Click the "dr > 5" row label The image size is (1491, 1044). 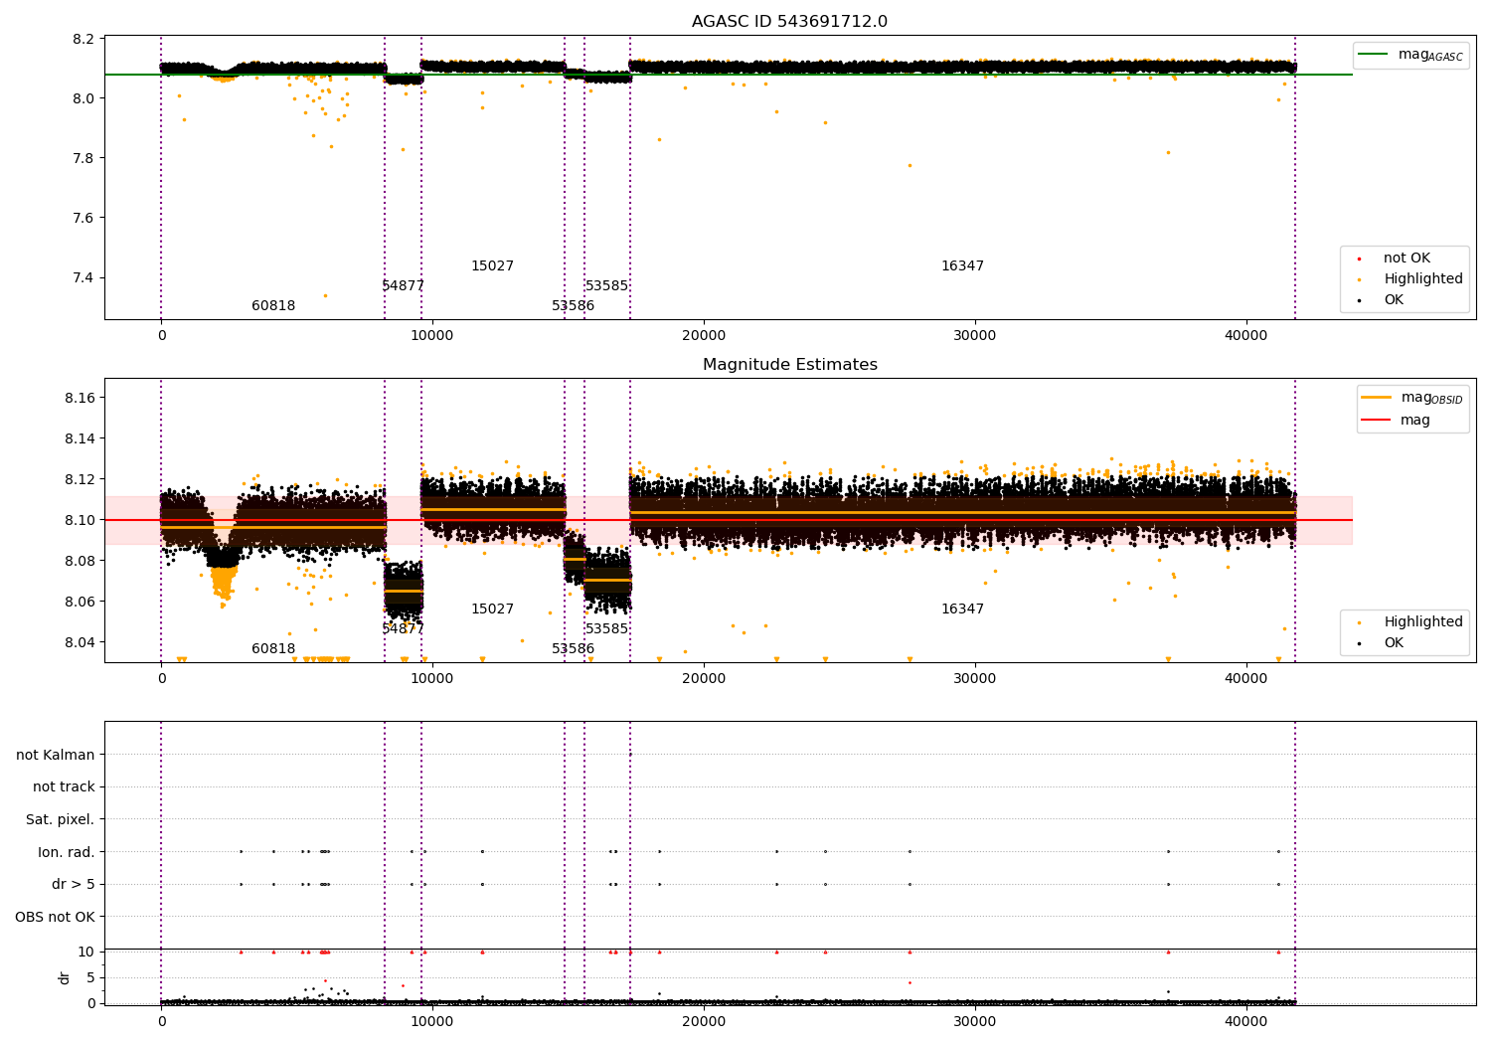(74, 885)
